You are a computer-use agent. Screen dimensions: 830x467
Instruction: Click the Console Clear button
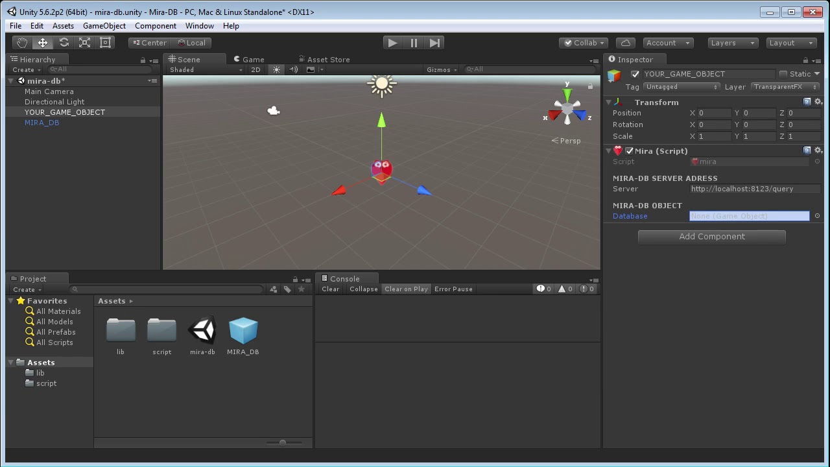330,289
